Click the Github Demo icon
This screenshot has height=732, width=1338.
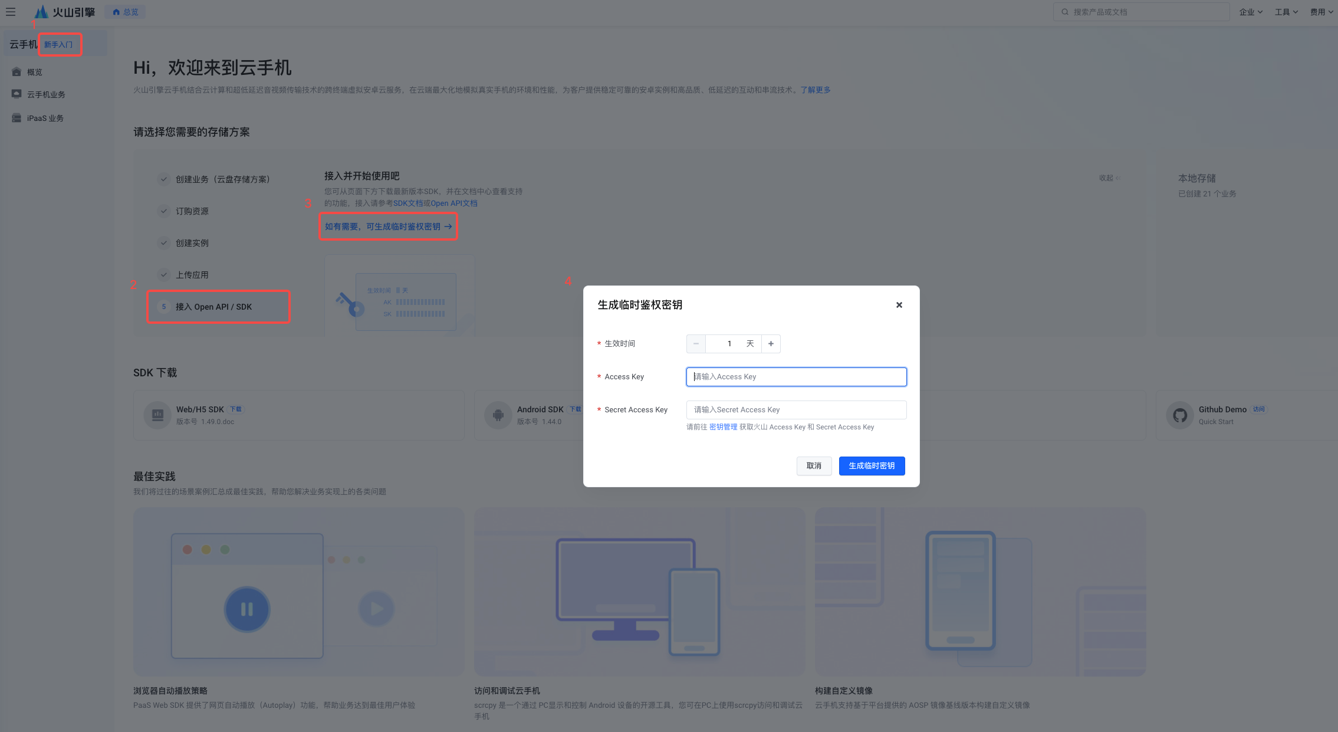click(x=1180, y=415)
